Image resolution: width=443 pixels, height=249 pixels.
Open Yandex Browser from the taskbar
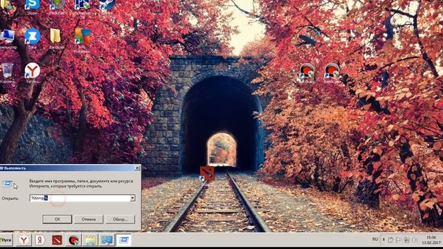(x=24, y=240)
